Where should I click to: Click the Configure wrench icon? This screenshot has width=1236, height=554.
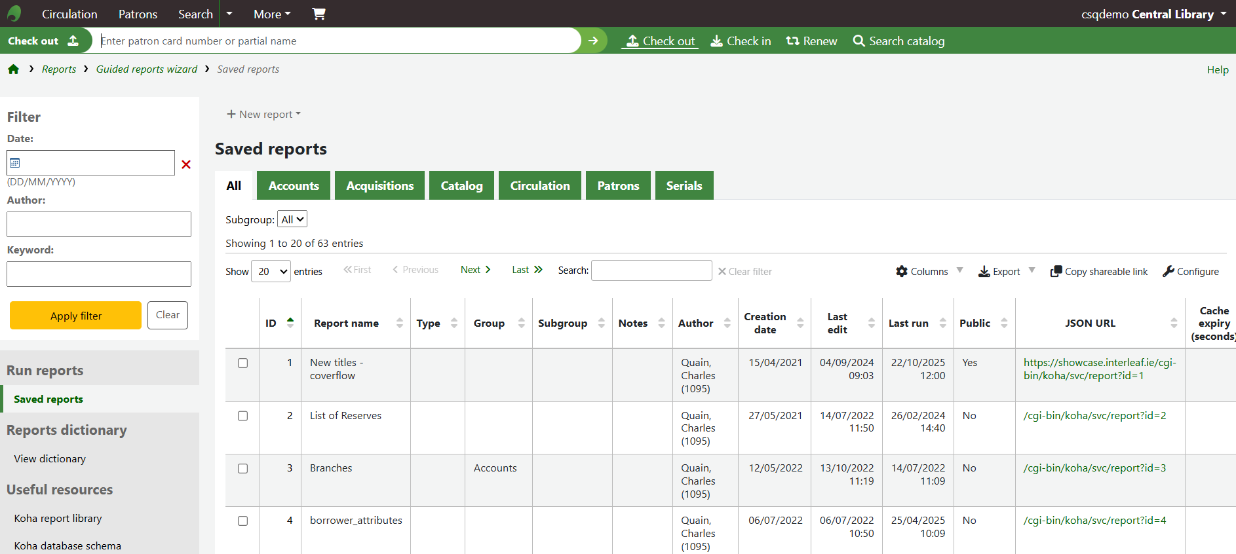(1168, 271)
